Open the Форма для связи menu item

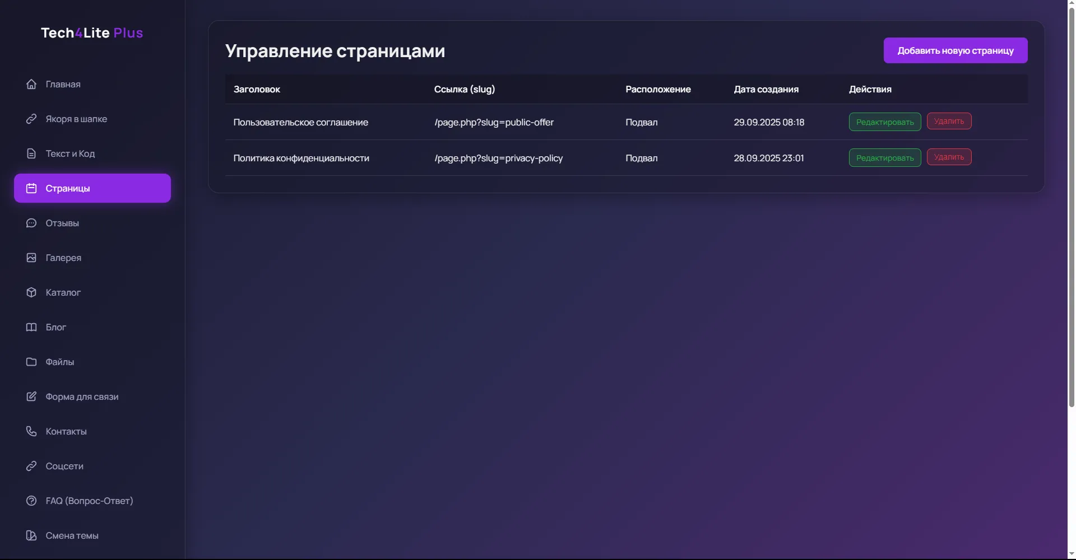point(82,396)
